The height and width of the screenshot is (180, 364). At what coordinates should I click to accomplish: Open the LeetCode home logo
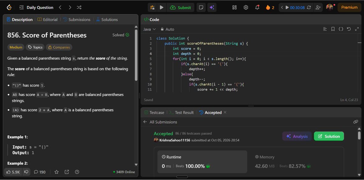point(9,7)
